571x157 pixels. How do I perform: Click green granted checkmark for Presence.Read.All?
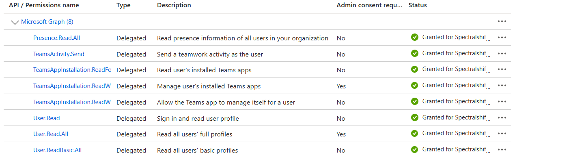click(x=414, y=38)
